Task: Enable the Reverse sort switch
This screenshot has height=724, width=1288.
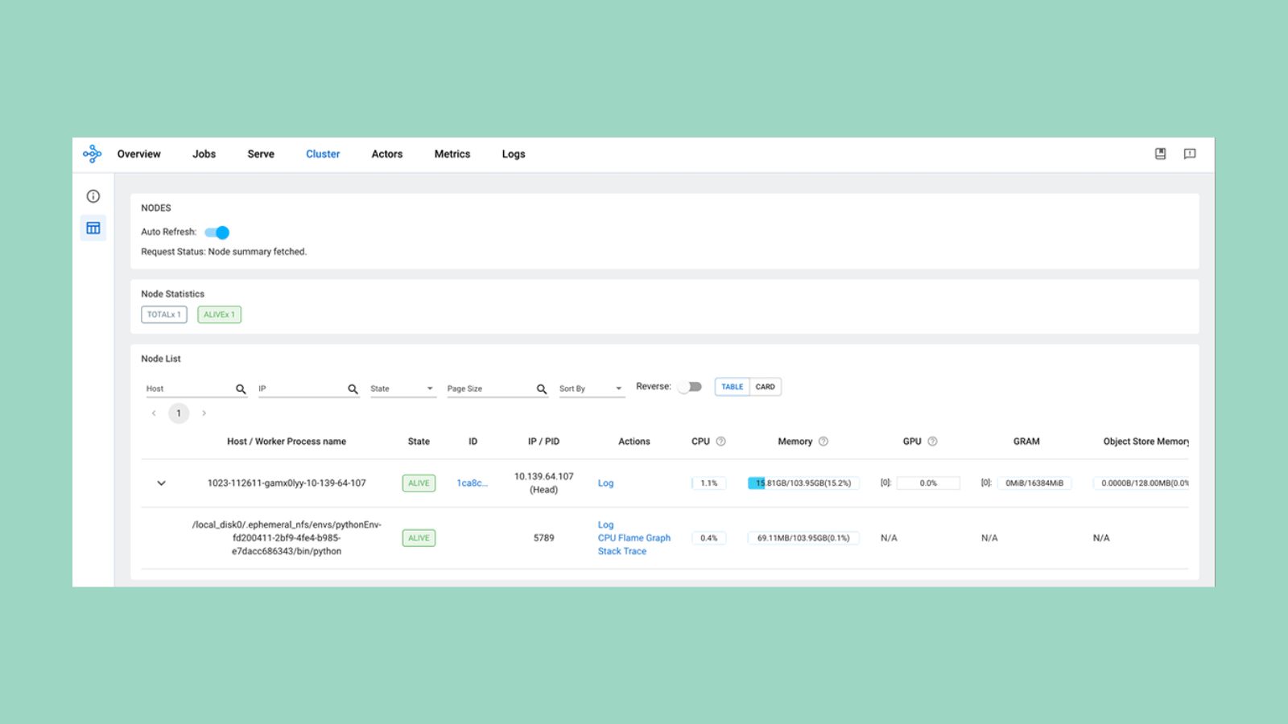Action: pyautogui.click(x=689, y=387)
